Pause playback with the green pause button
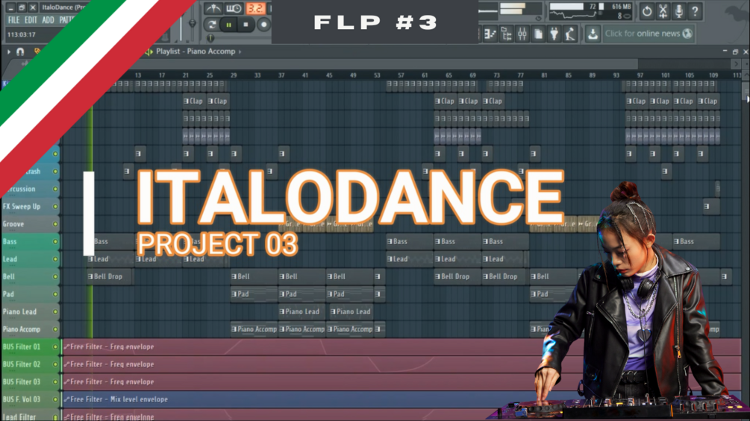 (x=228, y=25)
